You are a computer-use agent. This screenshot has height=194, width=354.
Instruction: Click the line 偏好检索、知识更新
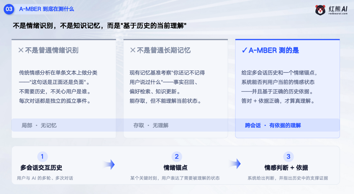(x=155, y=92)
